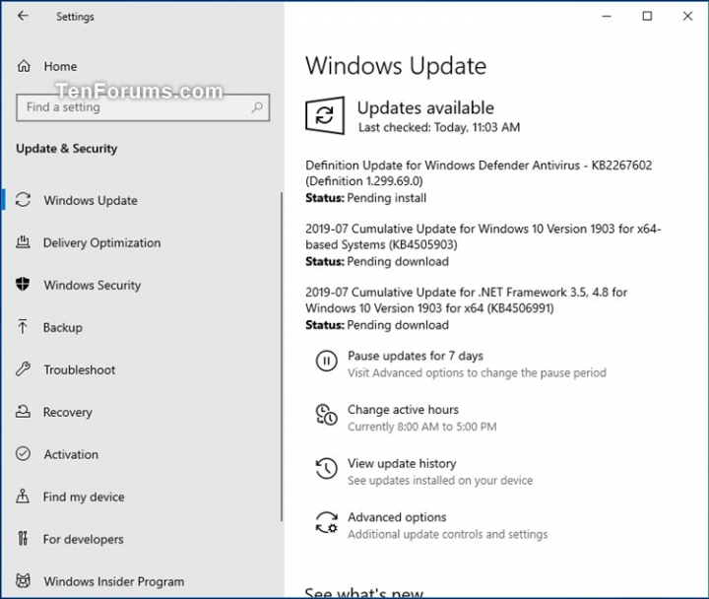Click Pause updates for 7 days

pos(416,356)
